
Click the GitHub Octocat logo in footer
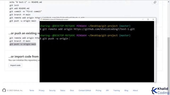pyautogui.click(x=4, y=90)
